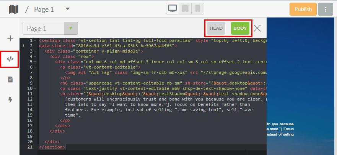Viewport: 337px width, 155px height.
Task: Click the "Page 1" title text in header
Action: (44, 10)
